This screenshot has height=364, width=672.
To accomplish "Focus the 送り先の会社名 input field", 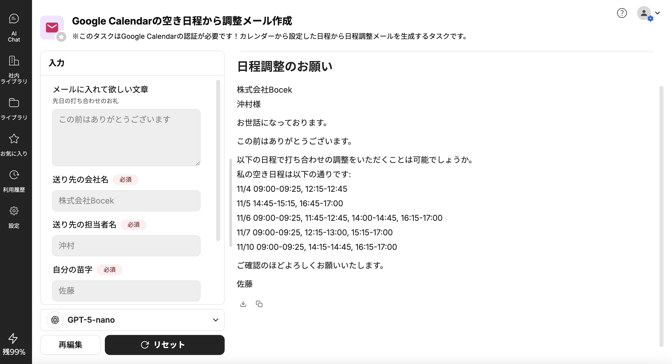I will (x=126, y=201).
